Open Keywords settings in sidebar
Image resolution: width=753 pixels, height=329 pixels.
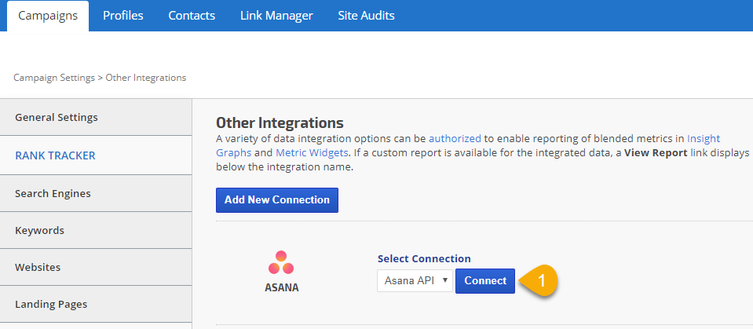[39, 230]
